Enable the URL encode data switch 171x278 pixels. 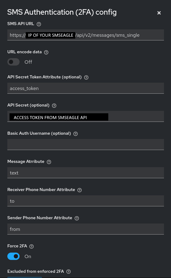pyautogui.click(x=13, y=62)
